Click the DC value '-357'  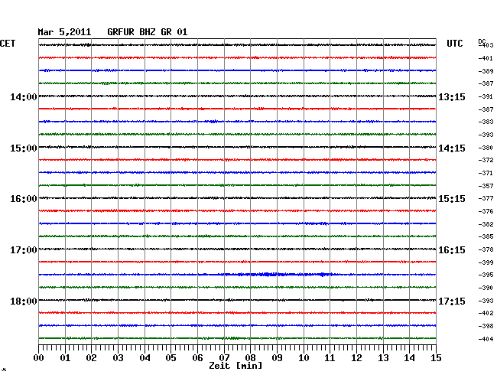coord(486,186)
